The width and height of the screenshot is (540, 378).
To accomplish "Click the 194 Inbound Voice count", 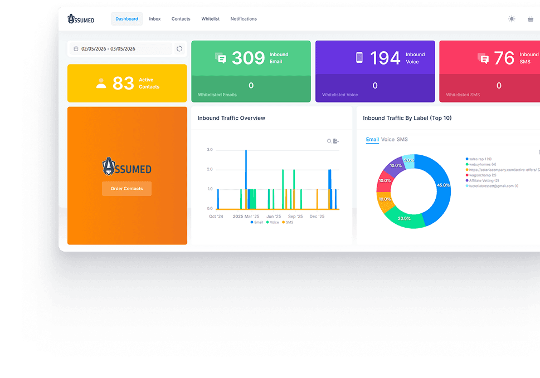I will [385, 58].
